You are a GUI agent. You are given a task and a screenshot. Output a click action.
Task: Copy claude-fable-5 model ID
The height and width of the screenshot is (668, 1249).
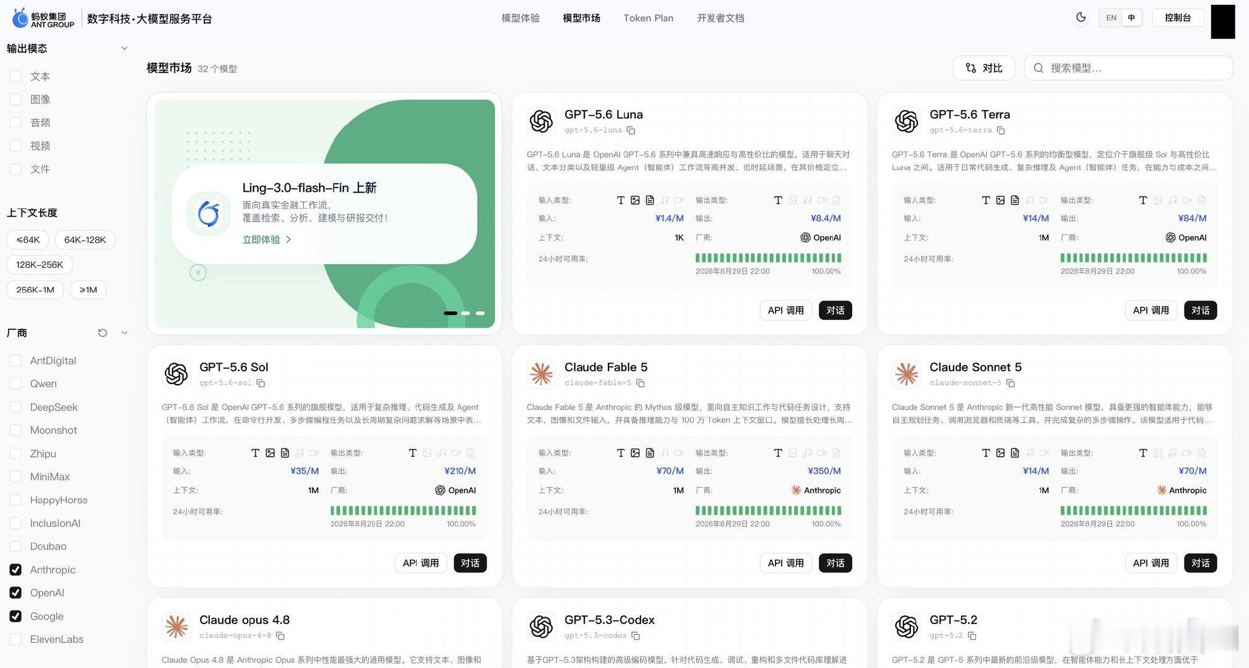[x=641, y=383]
